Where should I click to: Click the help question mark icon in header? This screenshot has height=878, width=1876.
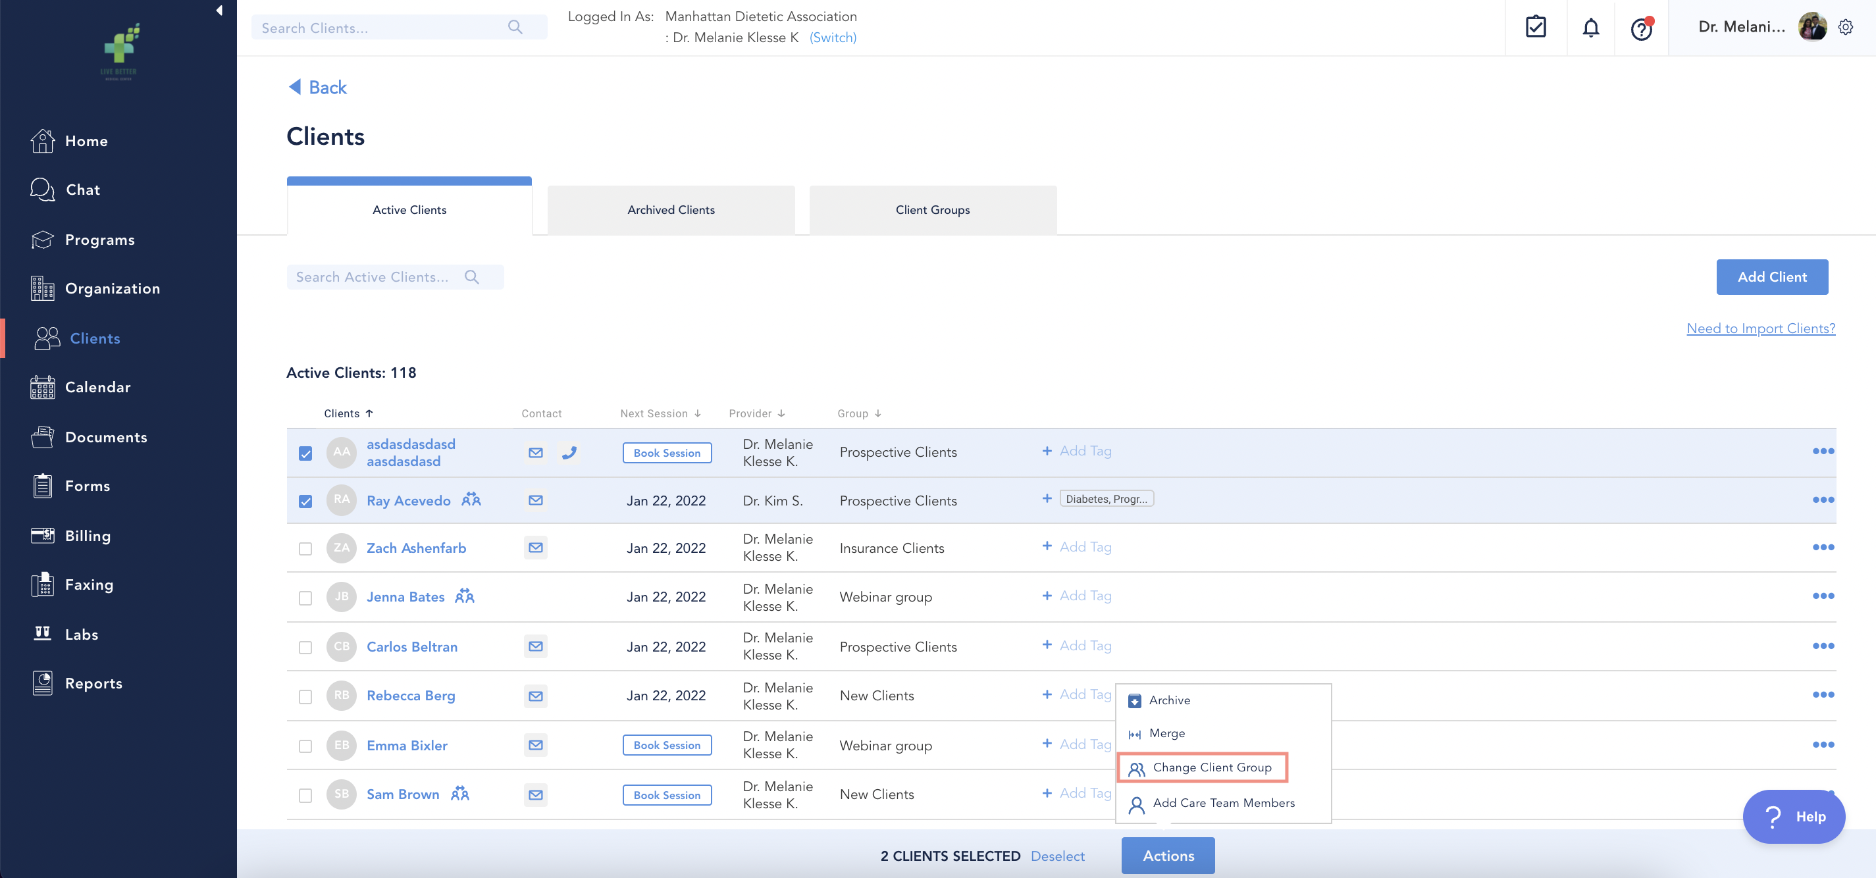pyautogui.click(x=1641, y=29)
